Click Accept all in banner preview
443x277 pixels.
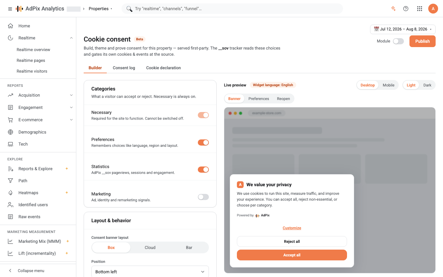(292, 255)
